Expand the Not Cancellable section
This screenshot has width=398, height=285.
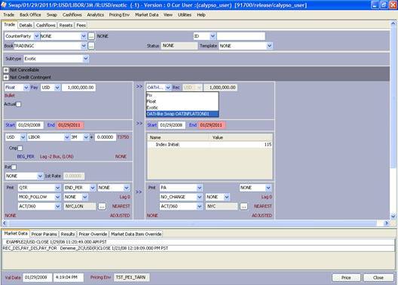(6, 70)
